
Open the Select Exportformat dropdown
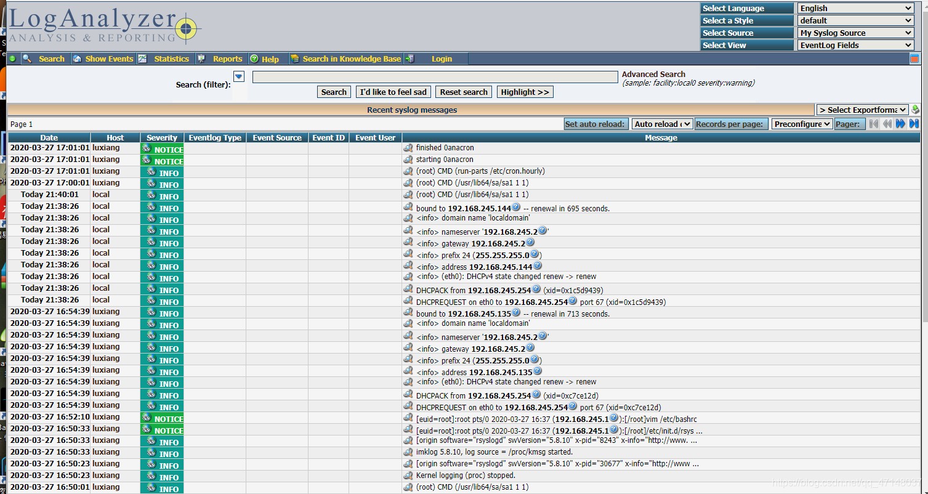tap(863, 110)
